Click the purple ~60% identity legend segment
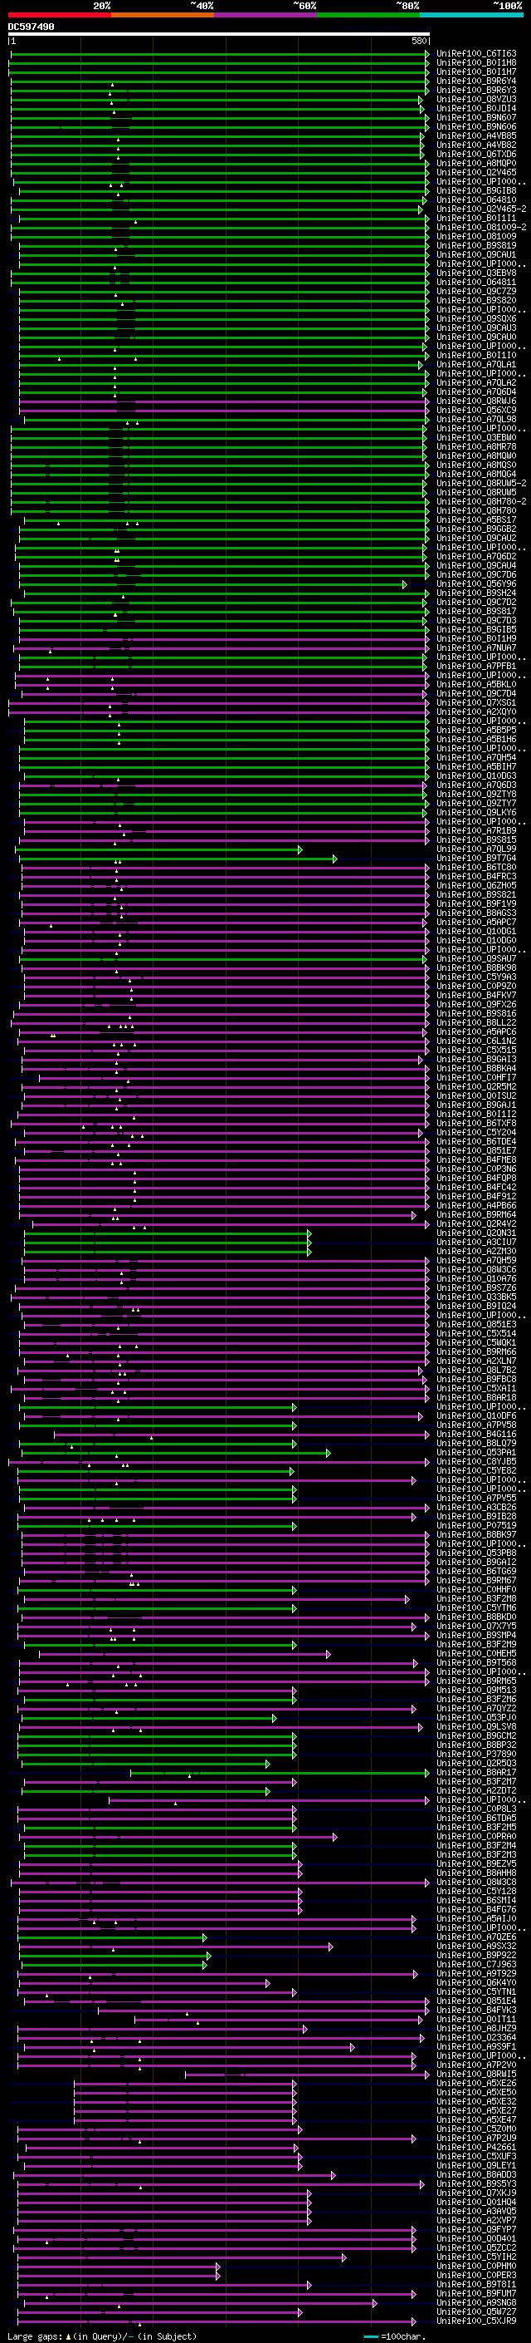 265,16
